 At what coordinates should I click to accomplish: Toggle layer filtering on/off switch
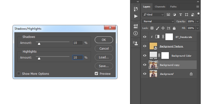pyautogui.click(x=198, y=15)
